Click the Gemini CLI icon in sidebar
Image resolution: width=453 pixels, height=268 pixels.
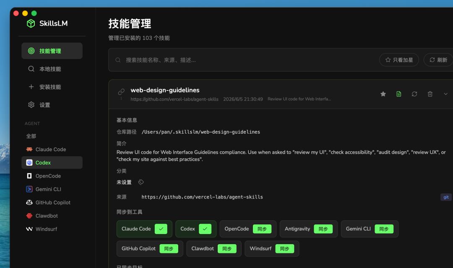point(29,189)
